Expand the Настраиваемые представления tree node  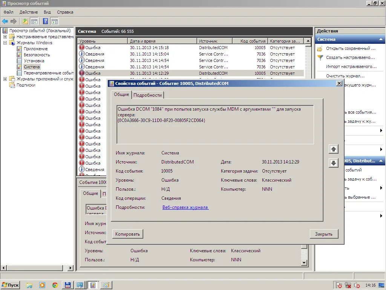pyautogui.click(x=5, y=37)
